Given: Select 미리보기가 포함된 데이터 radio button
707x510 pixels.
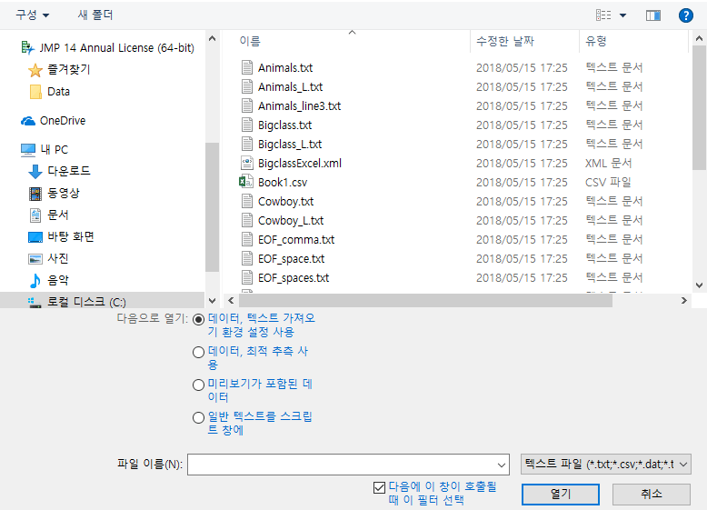Looking at the screenshot, I should tap(198, 385).
